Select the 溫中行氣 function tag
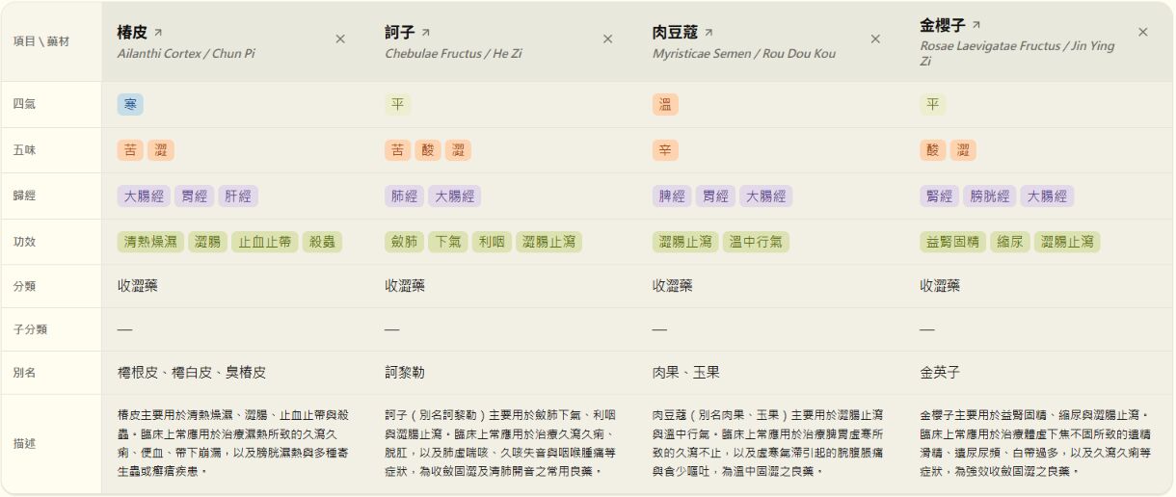The image size is (1176, 497). [756, 242]
